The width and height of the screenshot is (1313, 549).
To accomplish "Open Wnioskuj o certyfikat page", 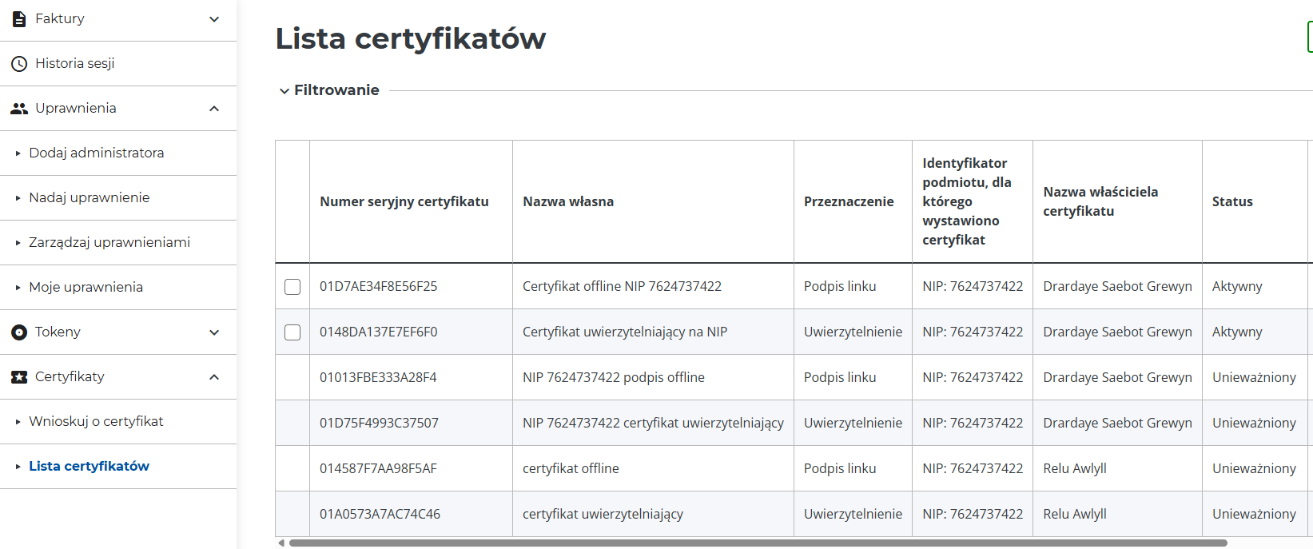I will (x=96, y=421).
